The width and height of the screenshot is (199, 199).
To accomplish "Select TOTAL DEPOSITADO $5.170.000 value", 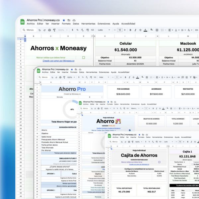I will (124, 192).
